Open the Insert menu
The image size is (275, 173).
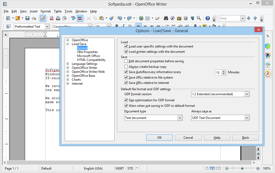[x=34, y=11]
